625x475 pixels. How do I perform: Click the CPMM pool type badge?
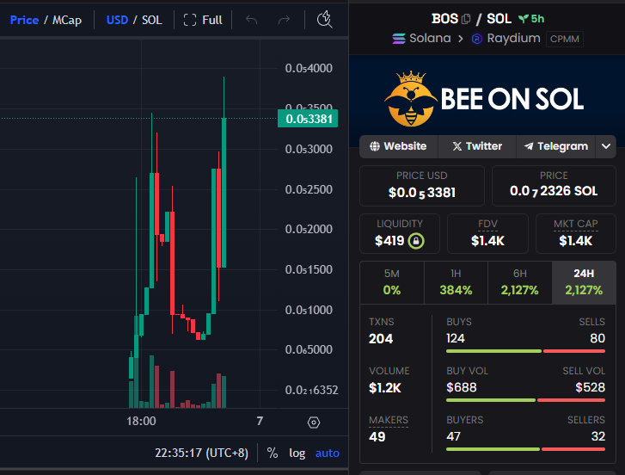[565, 39]
